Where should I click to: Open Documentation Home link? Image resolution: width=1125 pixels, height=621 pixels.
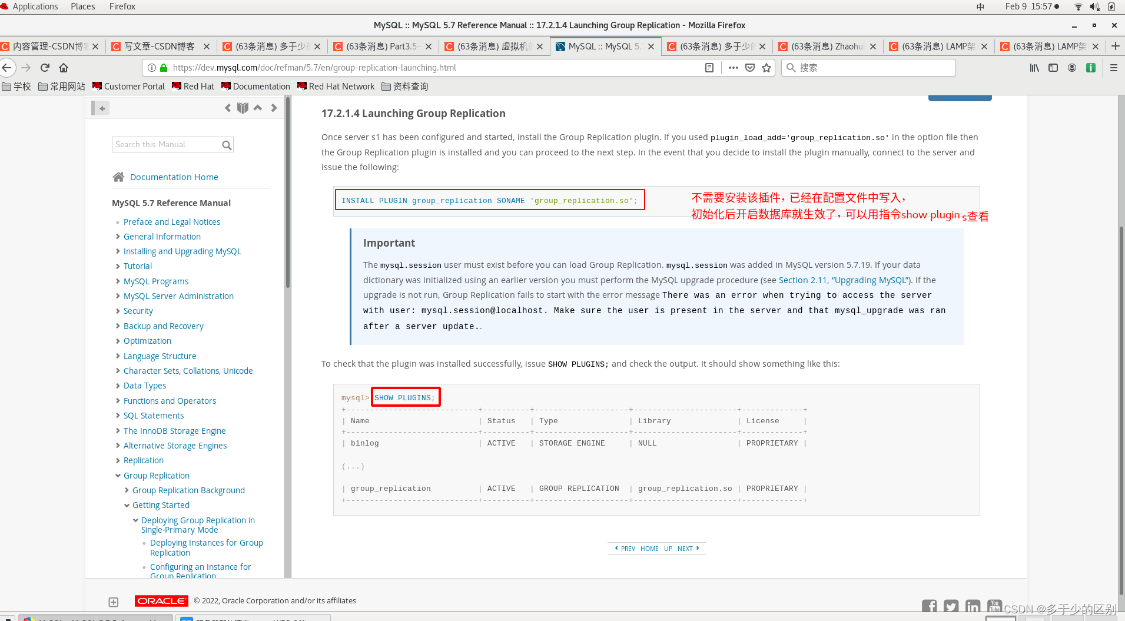point(174,177)
